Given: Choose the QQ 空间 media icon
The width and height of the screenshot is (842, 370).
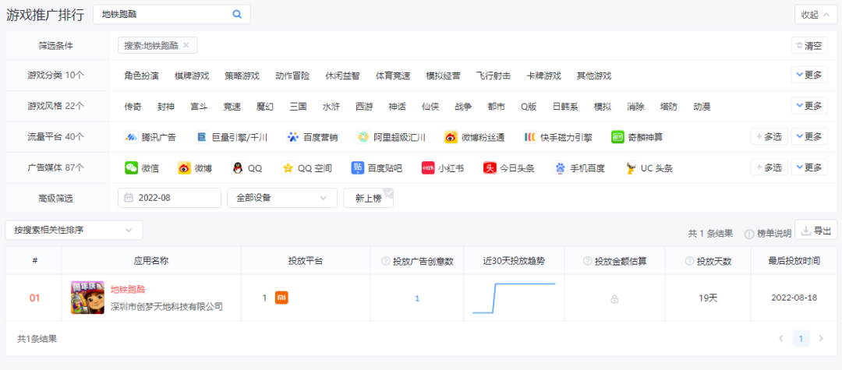Looking at the screenshot, I should tap(287, 168).
